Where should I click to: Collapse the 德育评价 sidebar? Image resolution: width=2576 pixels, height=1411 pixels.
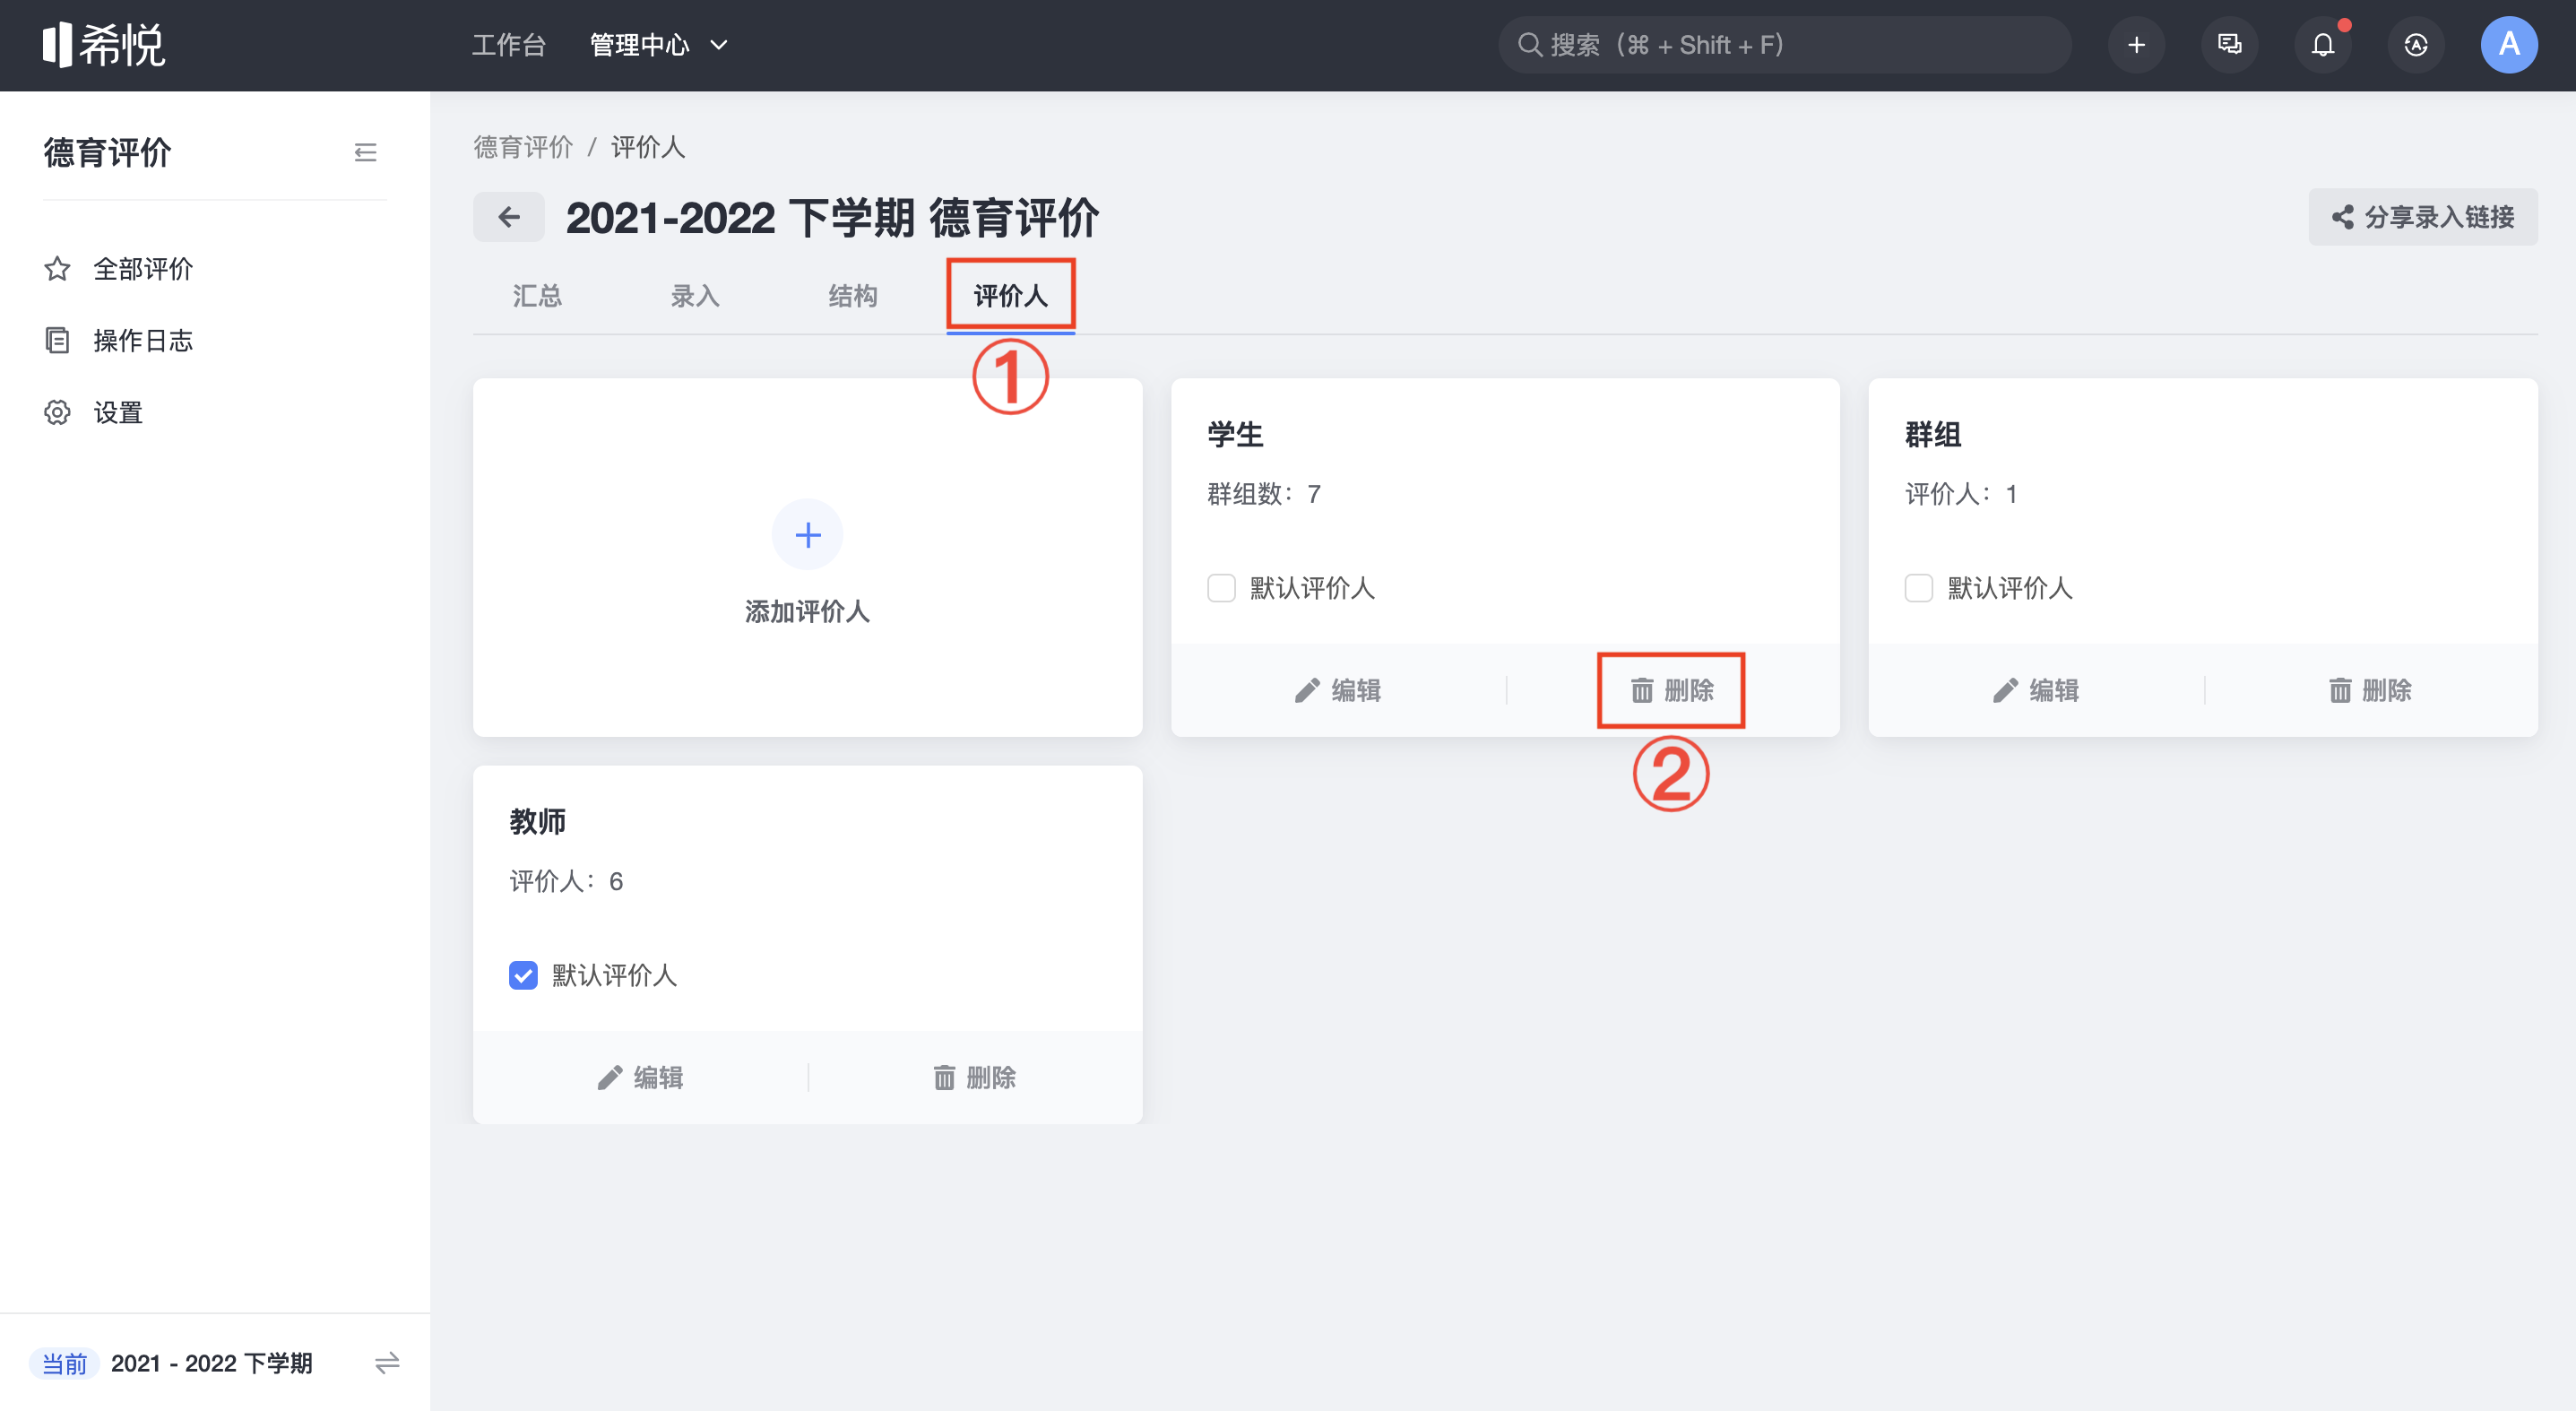[365, 152]
